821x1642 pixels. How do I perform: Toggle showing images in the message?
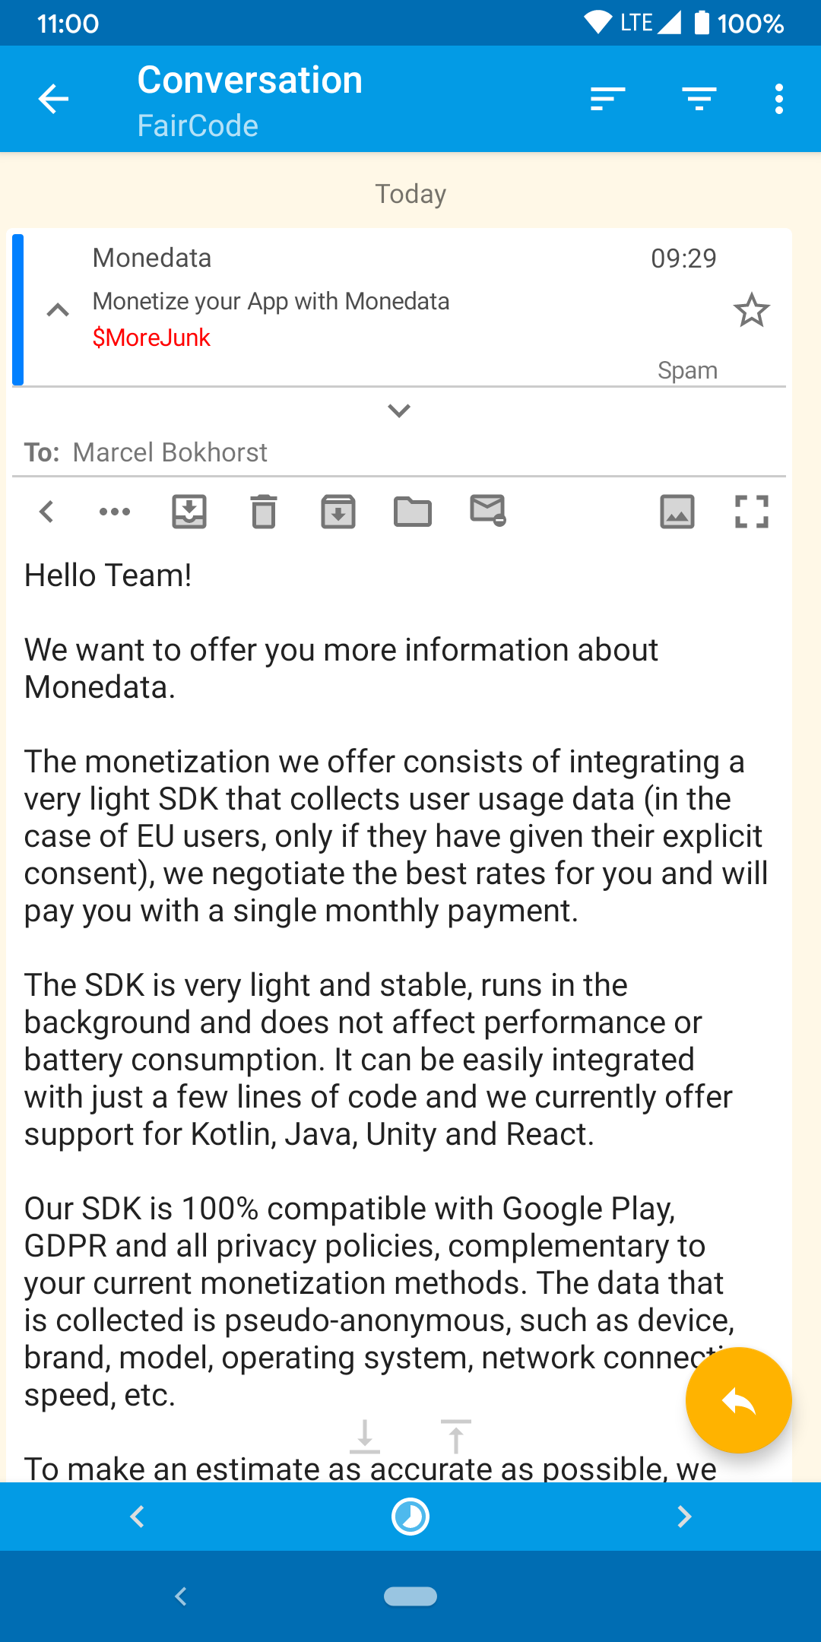click(x=677, y=512)
